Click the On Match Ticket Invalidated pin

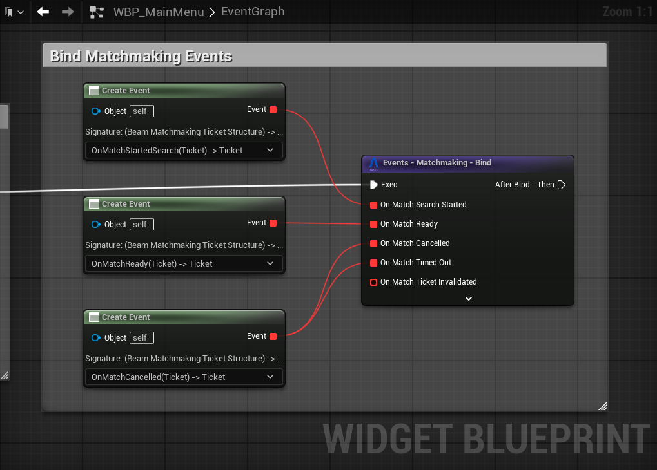coord(374,282)
